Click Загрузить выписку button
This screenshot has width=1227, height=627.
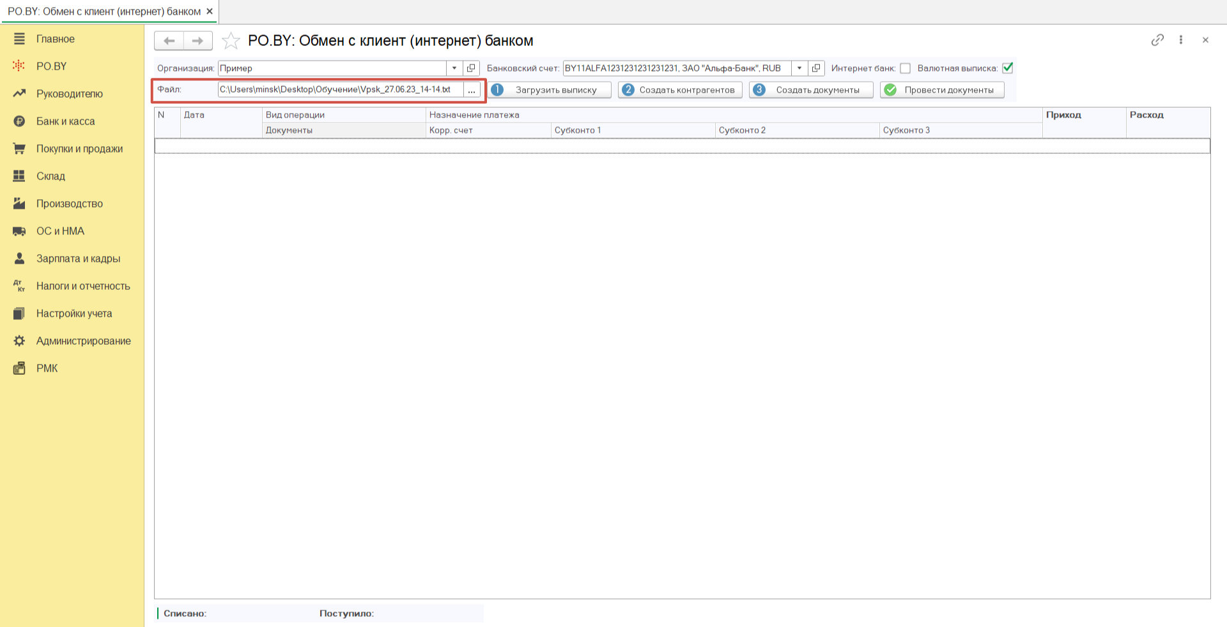[550, 90]
